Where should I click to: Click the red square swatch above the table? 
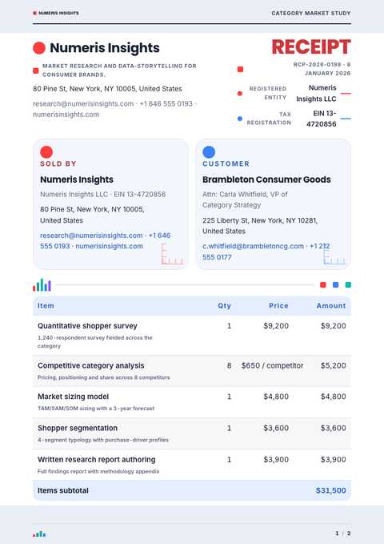coord(323,285)
